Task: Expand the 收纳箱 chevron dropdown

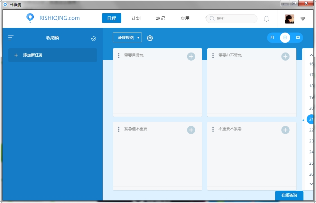Action: [x=94, y=39]
